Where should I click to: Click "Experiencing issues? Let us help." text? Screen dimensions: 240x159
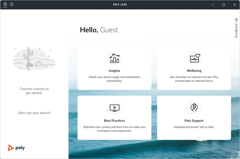pos(194,127)
